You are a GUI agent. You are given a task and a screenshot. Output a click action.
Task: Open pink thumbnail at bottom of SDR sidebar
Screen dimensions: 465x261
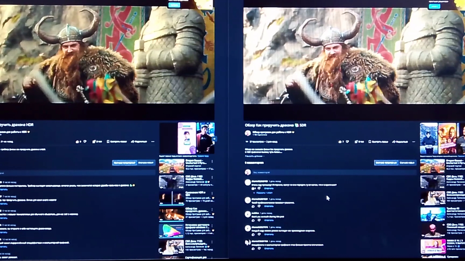coord(433,246)
